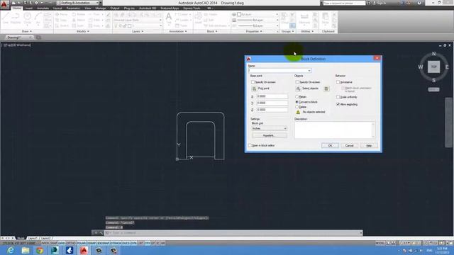This screenshot has height=255, width=454.
Task: Select the Circle tool
Action: (28, 19)
